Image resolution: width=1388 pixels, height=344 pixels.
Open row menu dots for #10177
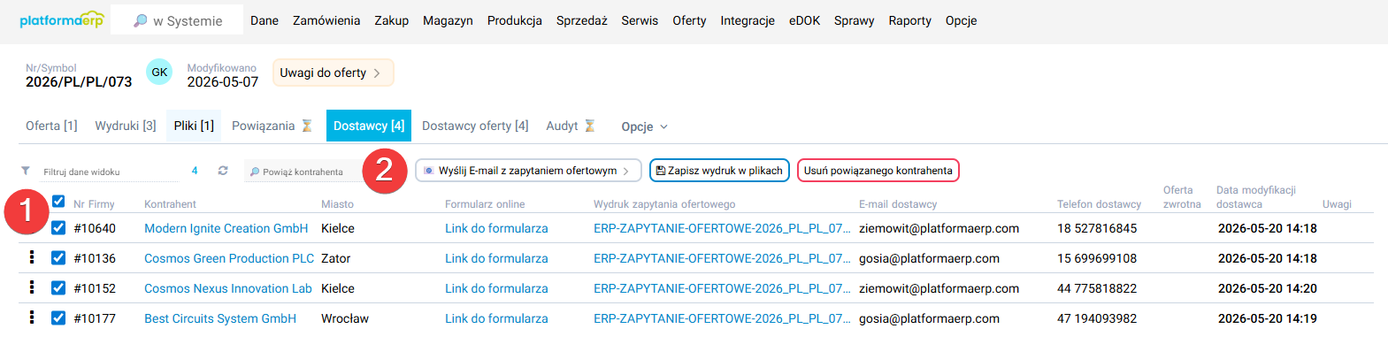[x=32, y=317]
